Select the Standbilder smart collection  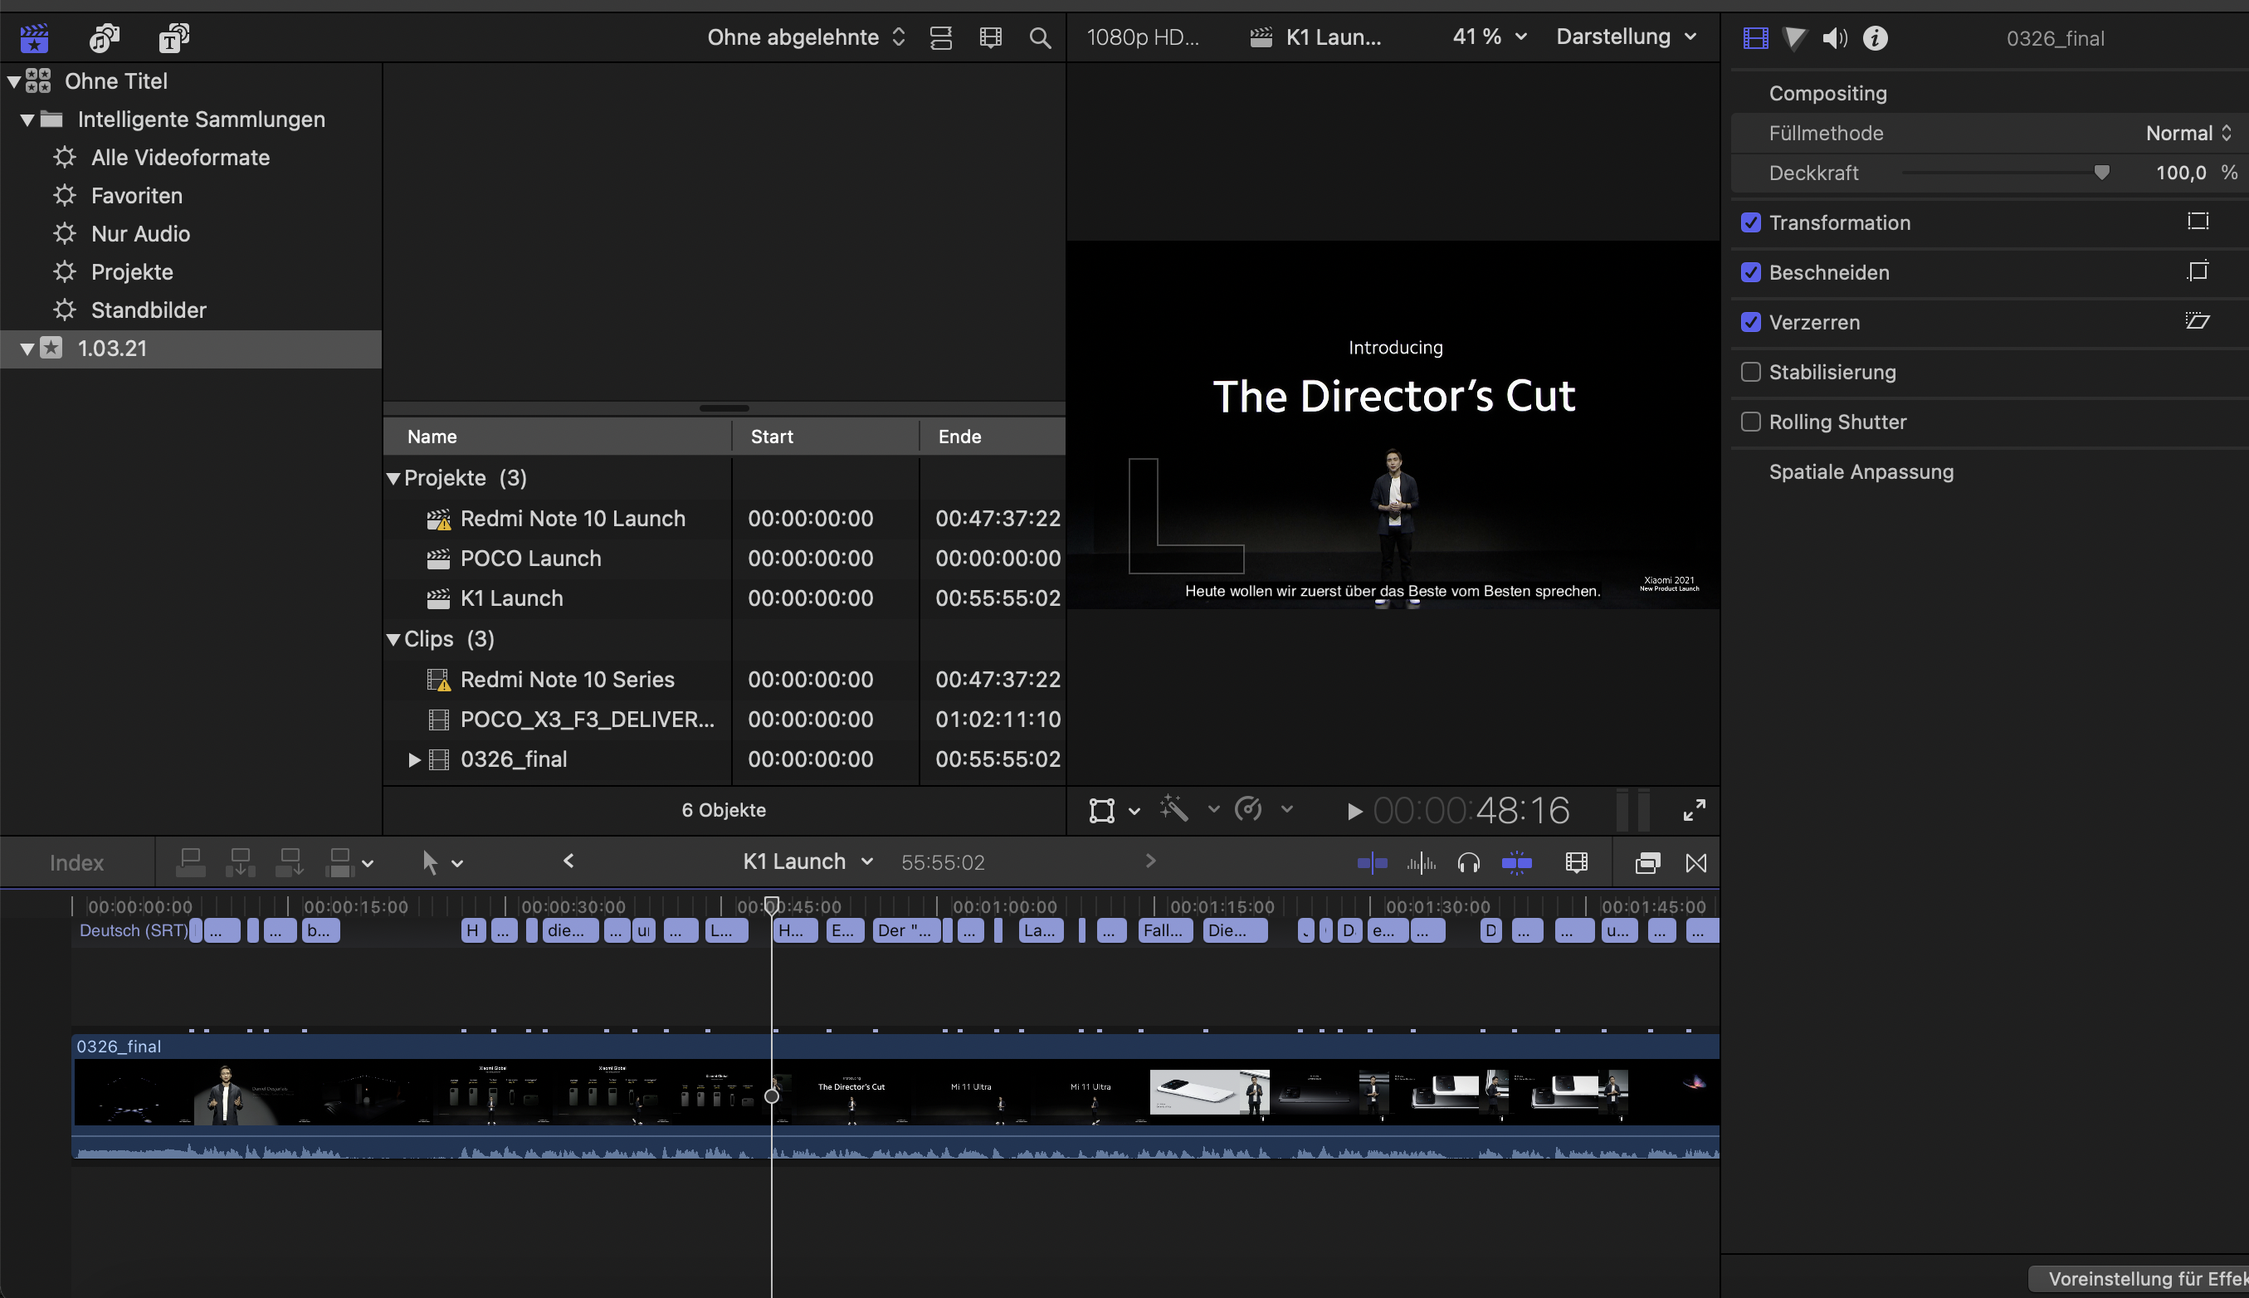[148, 310]
